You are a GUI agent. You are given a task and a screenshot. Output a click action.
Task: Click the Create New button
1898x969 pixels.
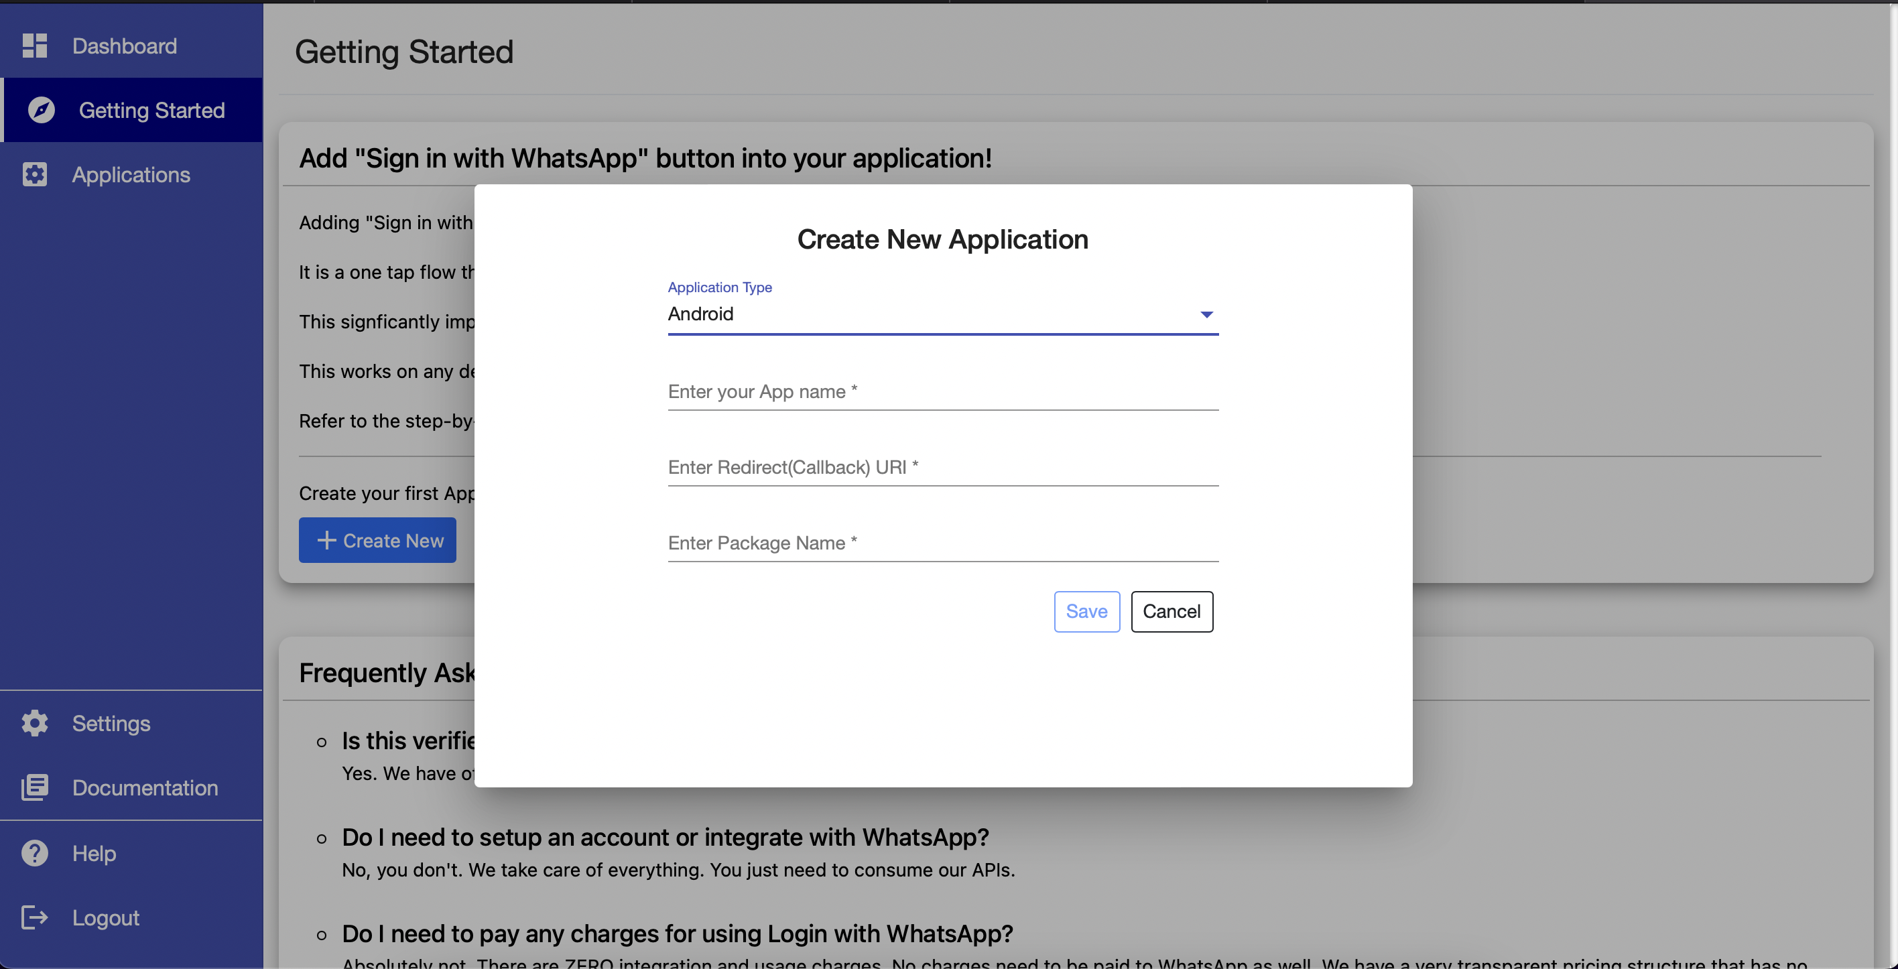tap(377, 540)
